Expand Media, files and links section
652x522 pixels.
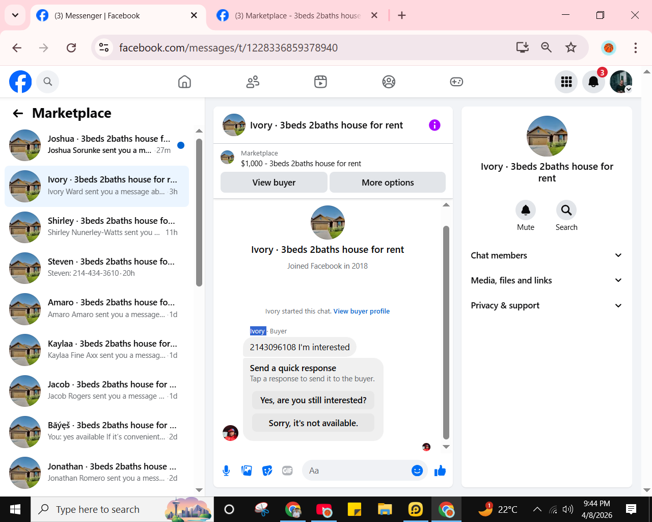[547, 280]
